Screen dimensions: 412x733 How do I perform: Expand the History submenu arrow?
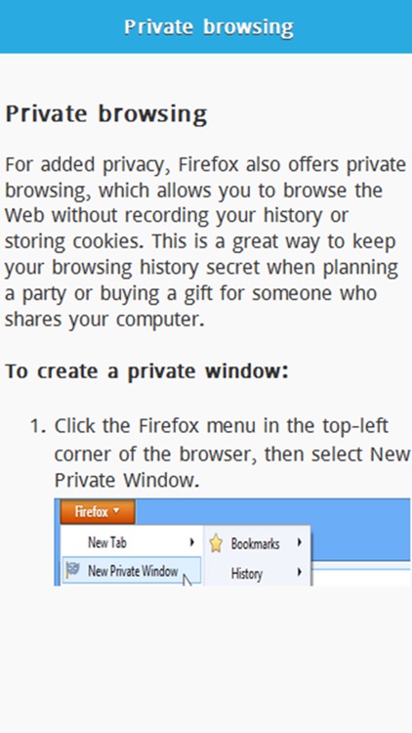299,572
